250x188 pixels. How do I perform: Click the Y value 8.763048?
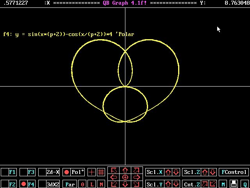237,3
